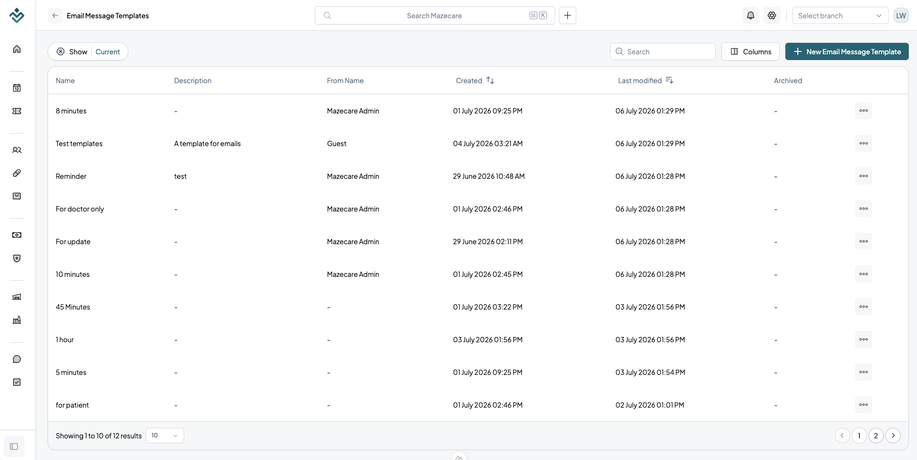Open actions menu for 5 minutes row

click(864, 372)
